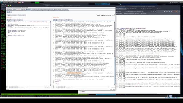Open the Dashboard tab in Burp

click(10, 10)
